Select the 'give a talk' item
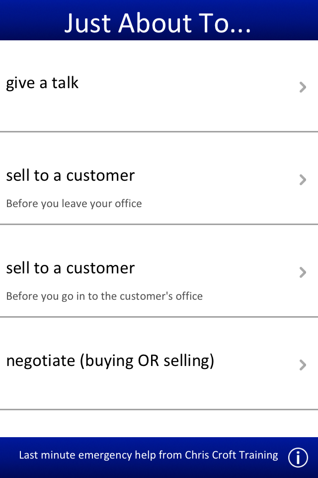318x478 pixels. 42,83
